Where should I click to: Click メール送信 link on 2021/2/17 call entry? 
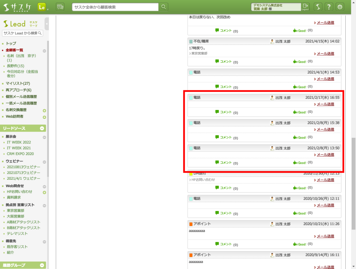point(325,104)
